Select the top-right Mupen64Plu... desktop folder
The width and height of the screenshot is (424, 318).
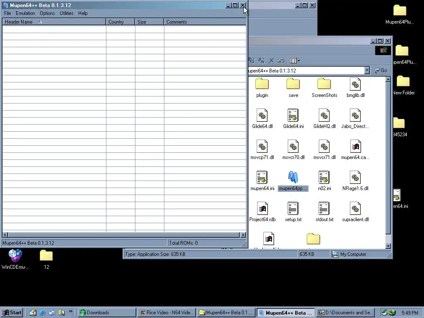pos(400,14)
